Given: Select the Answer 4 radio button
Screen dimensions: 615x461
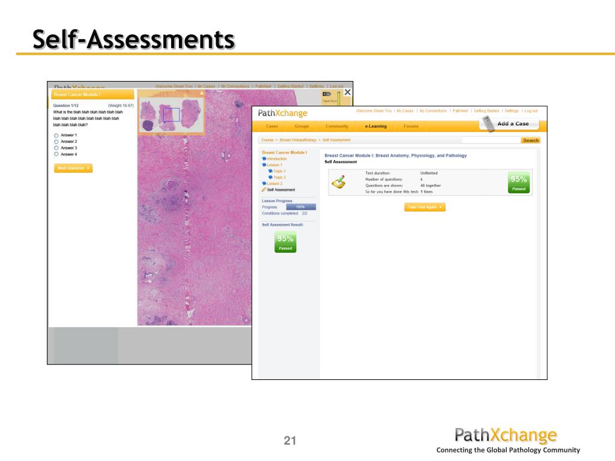Looking at the screenshot, I should click(56, 154).
